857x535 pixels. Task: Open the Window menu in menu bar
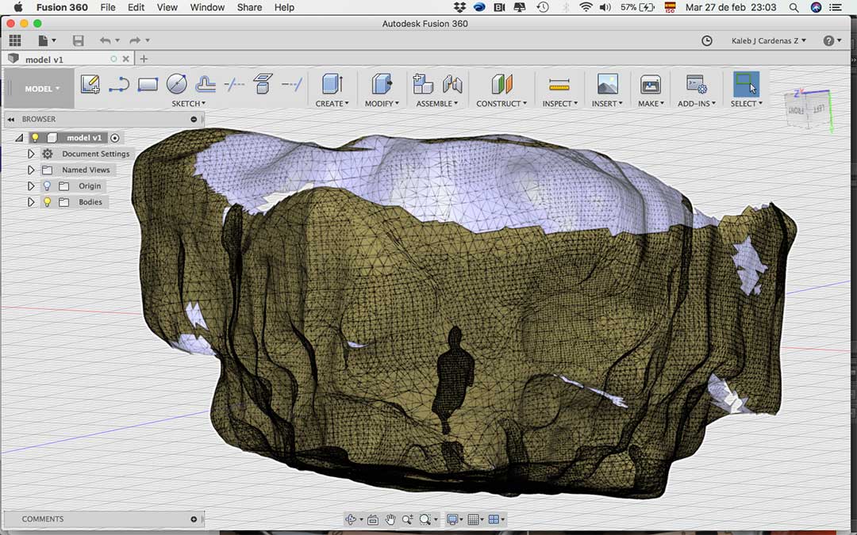coord(207,7)
